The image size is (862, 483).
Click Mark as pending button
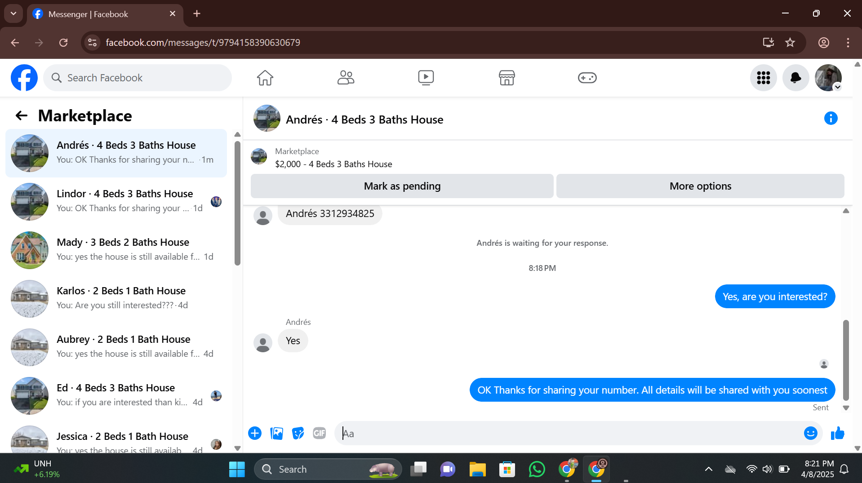(x=402, y=186)
